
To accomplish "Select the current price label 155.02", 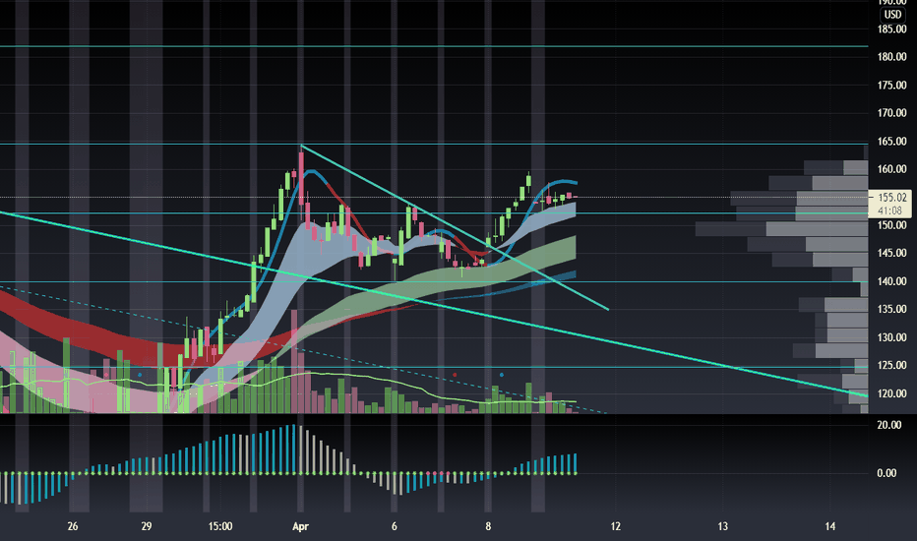I will click(x=891, y=198).
